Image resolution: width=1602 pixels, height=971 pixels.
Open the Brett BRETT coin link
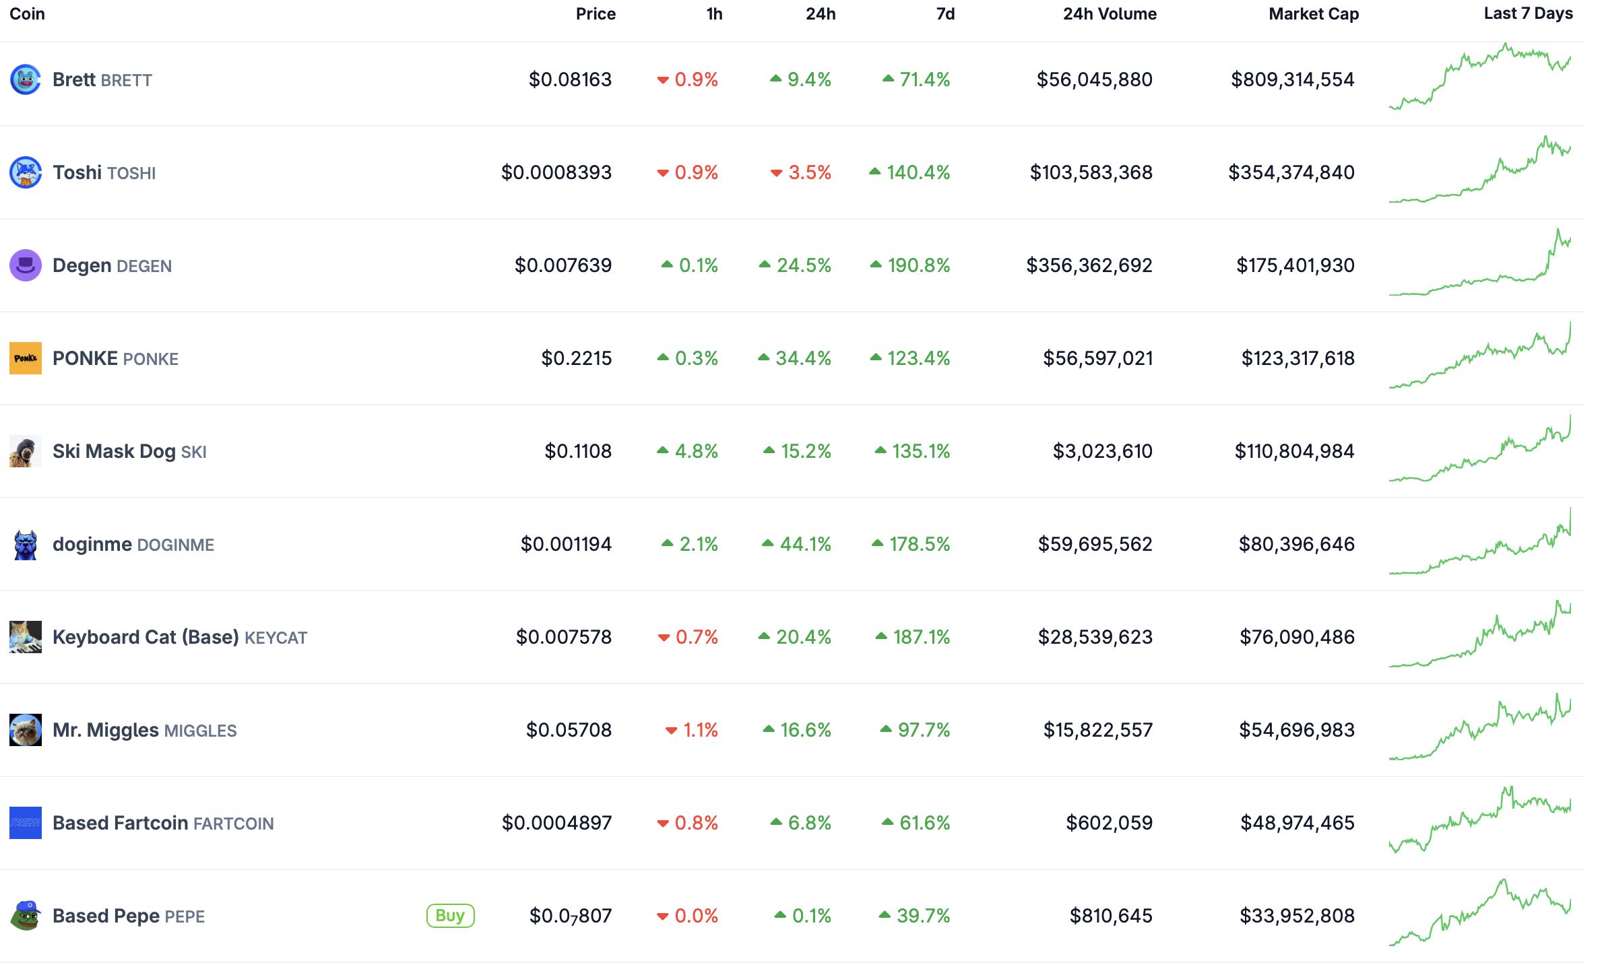pos(102,80)
